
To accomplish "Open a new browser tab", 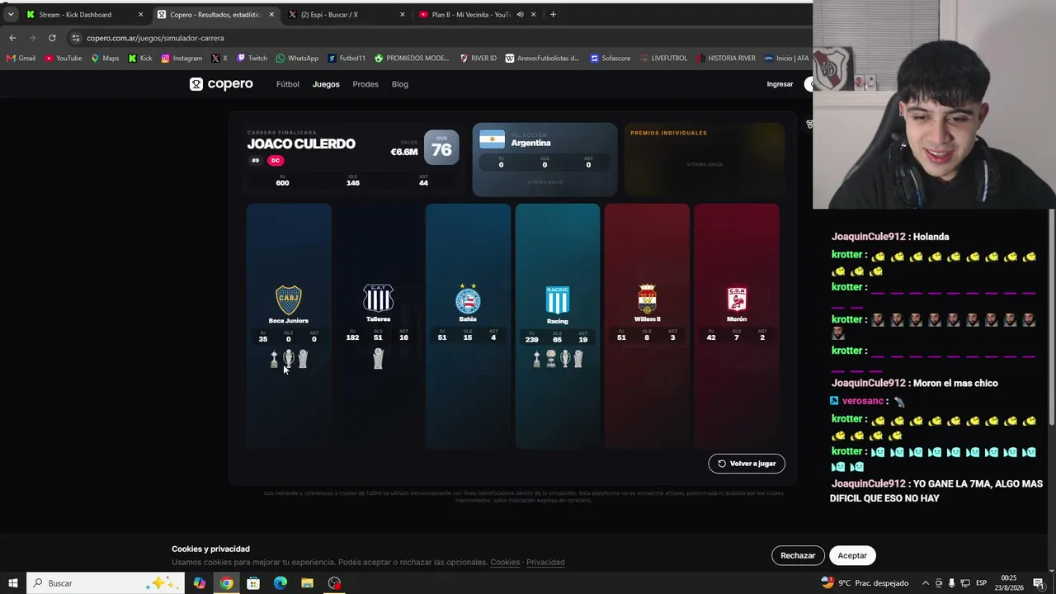I will click(x=553, y=15).
